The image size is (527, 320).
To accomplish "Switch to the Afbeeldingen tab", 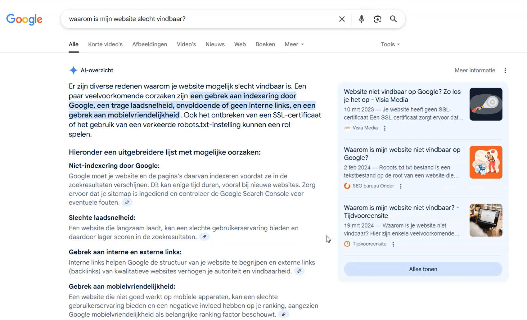I will 150,44.
